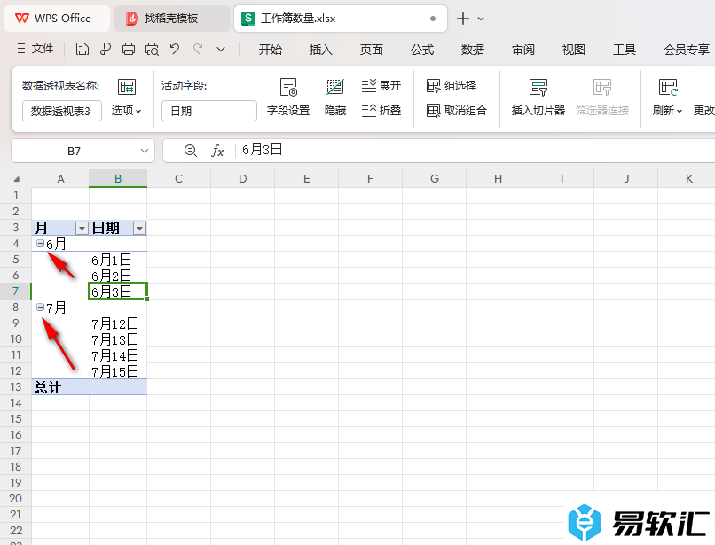
Task: Switch to the 插入 ribbon tab
Action: (x=320, y=50)
